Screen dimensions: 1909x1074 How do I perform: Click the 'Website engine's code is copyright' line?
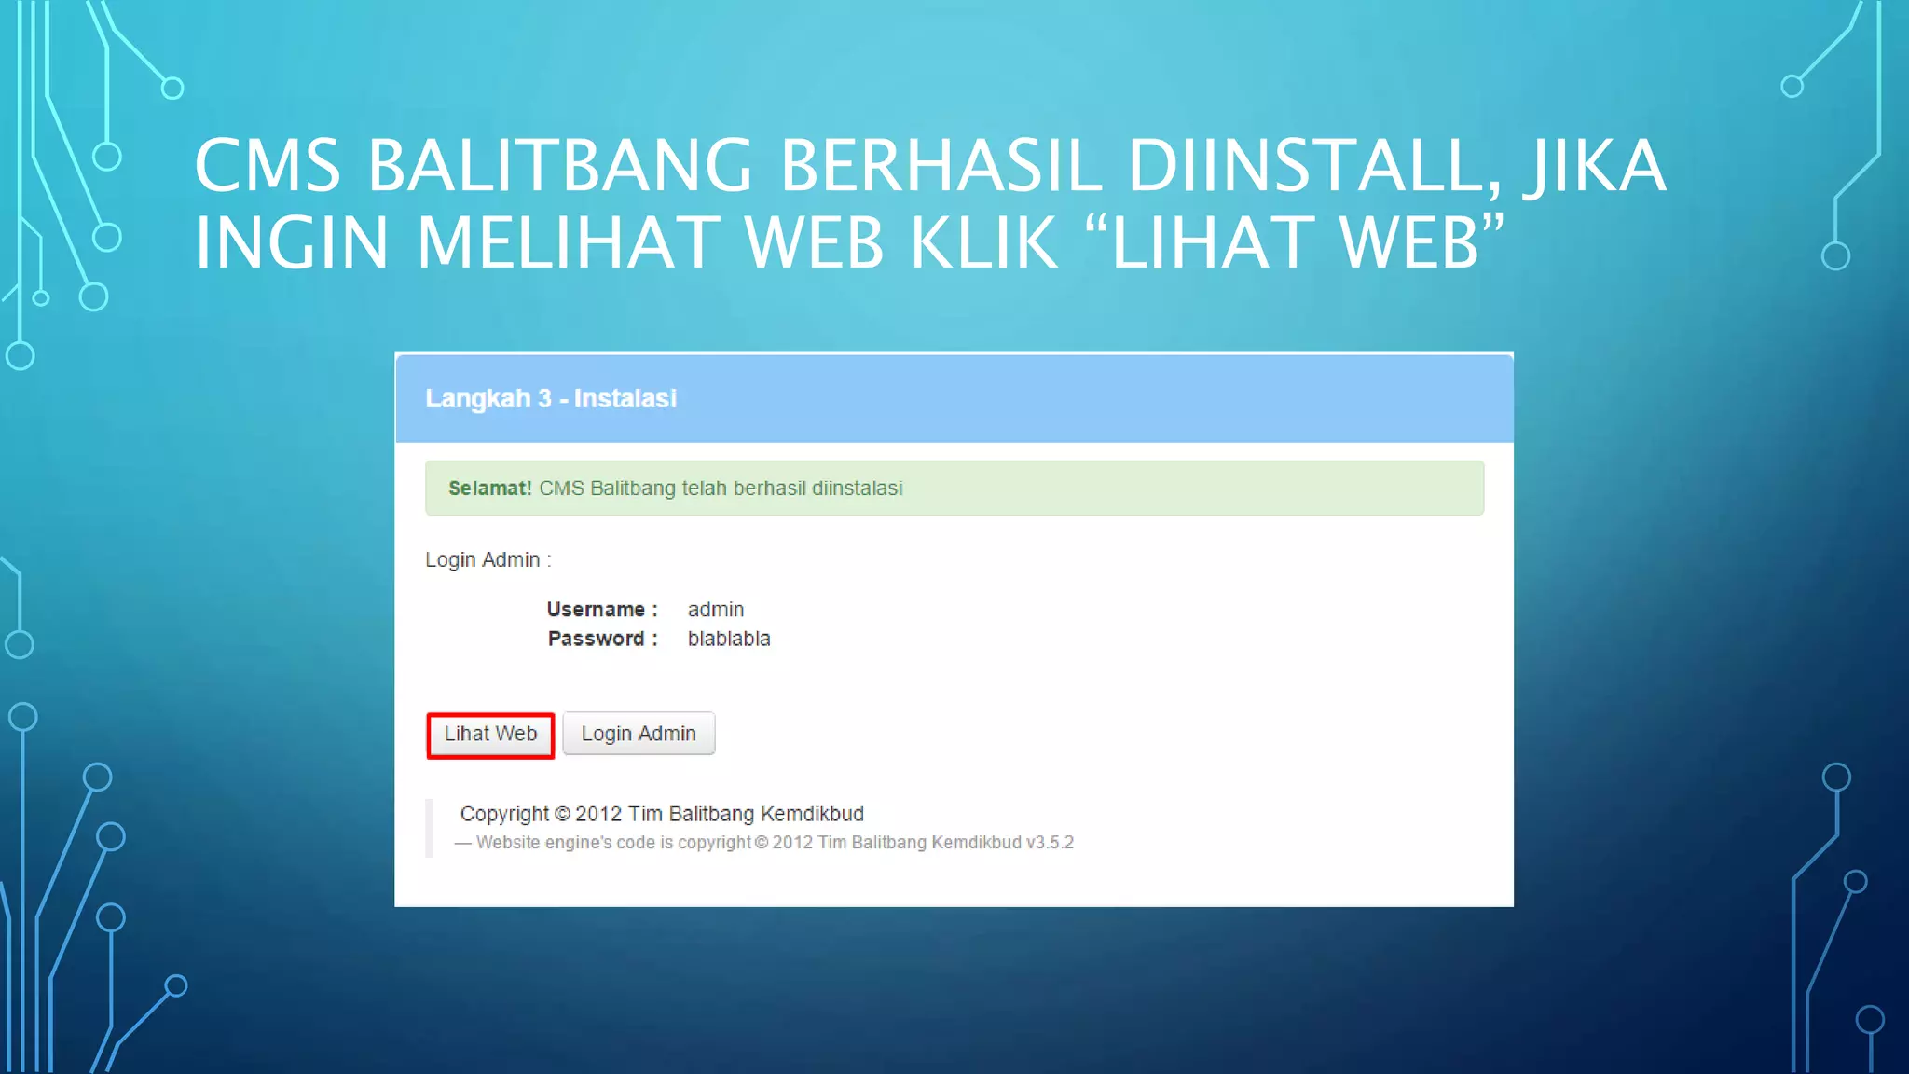(x=764, y=843)
